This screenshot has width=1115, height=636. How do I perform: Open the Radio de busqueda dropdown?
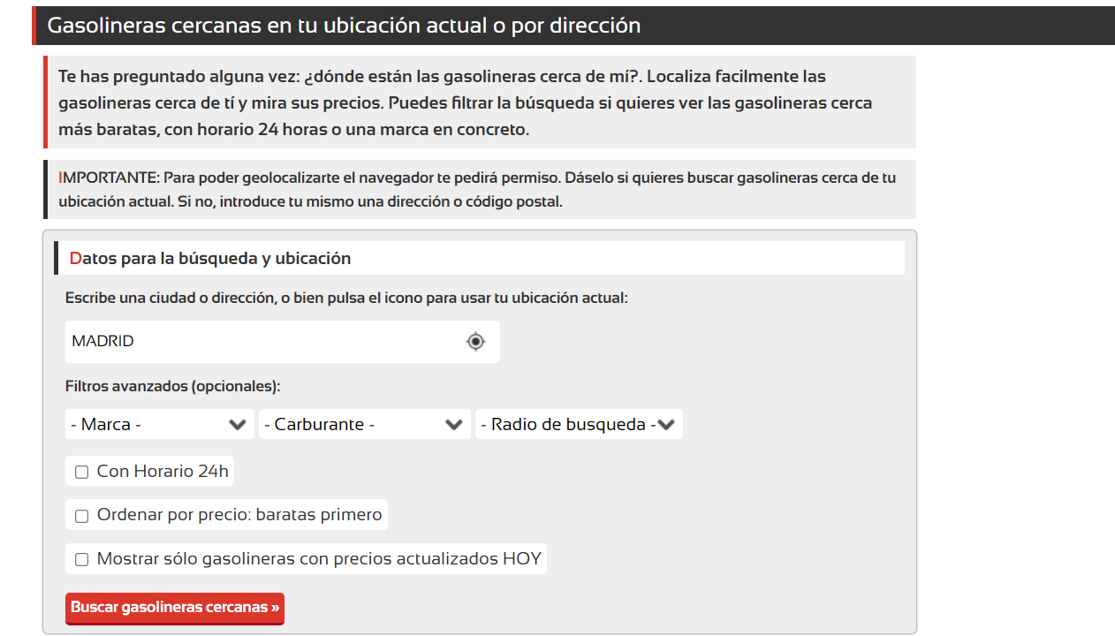tap(565, 425)
